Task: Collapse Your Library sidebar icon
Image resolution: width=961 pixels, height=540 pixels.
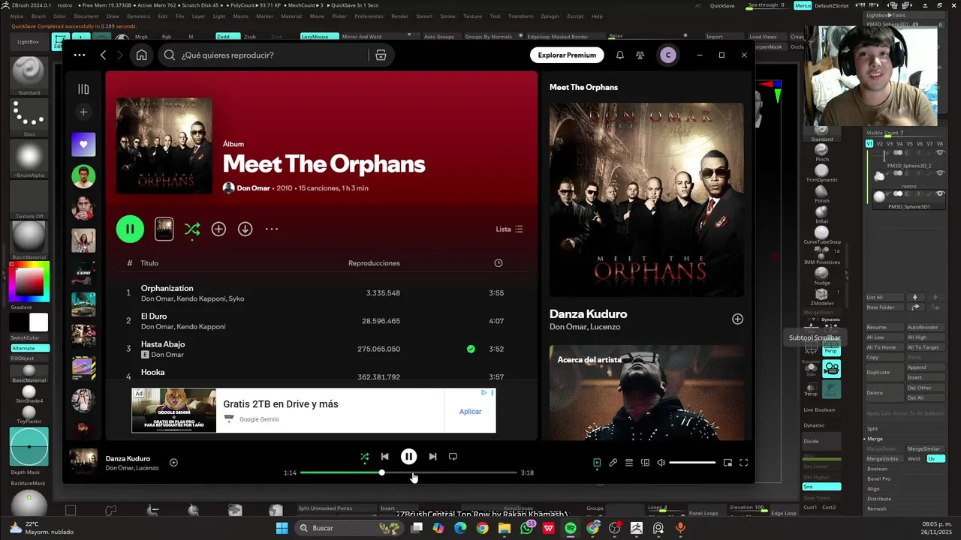Action: (83, 89)
